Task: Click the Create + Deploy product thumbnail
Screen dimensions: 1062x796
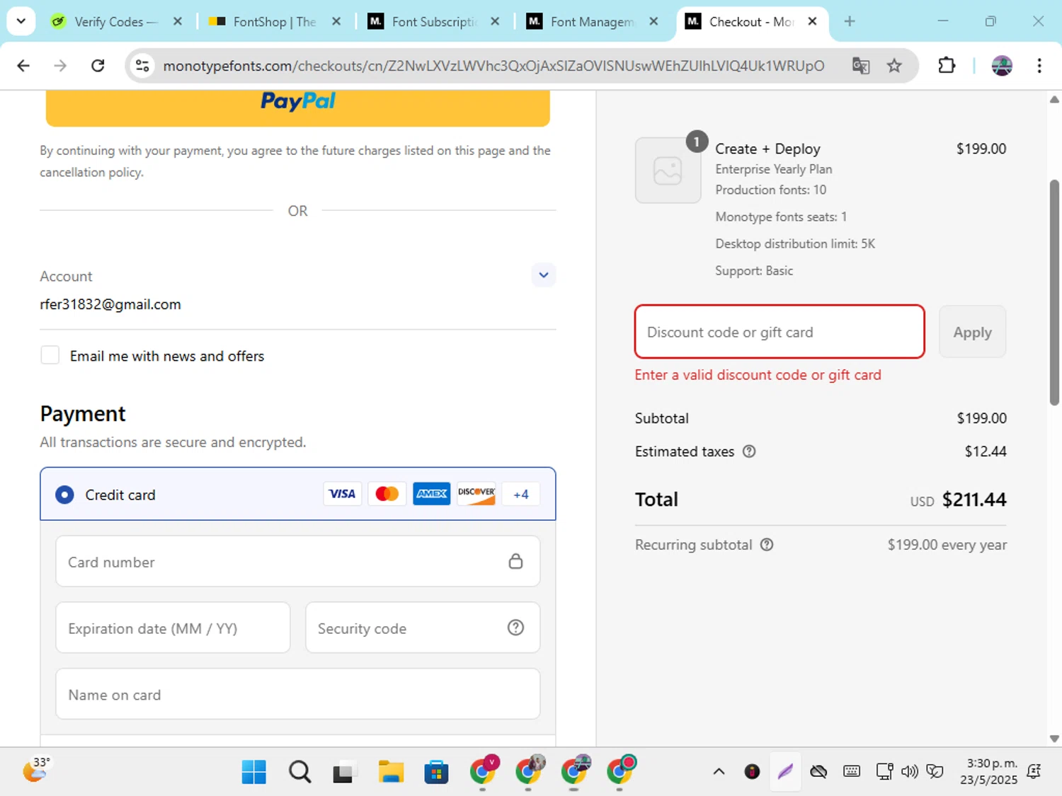Action: [x=668, y=171]
